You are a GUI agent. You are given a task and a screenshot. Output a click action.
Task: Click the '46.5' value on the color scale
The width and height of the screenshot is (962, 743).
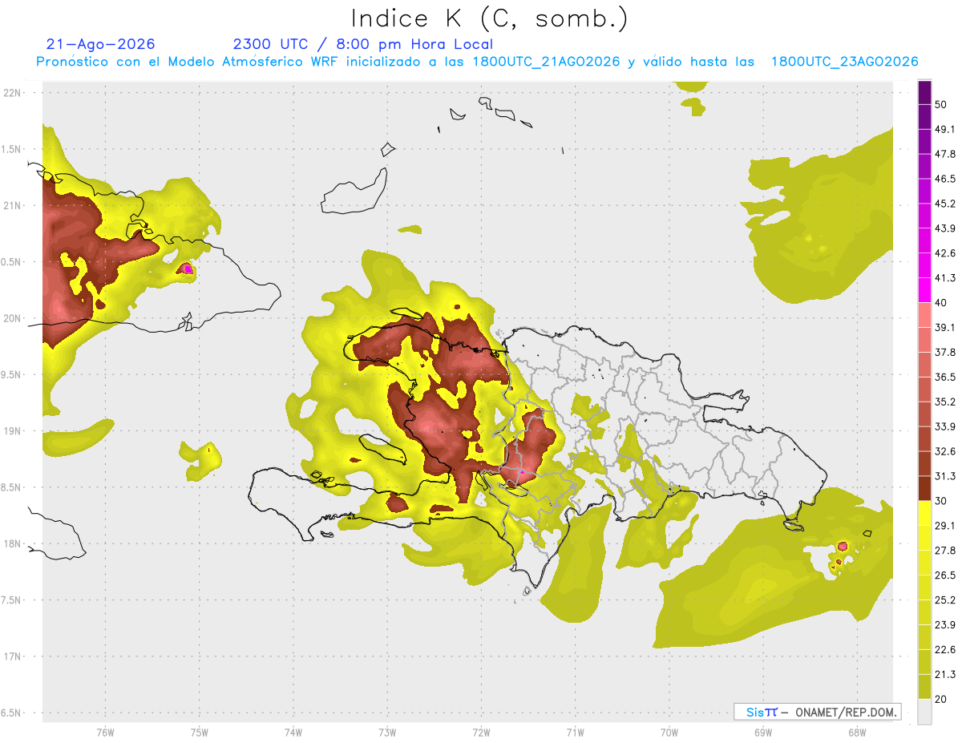(944, 179)
